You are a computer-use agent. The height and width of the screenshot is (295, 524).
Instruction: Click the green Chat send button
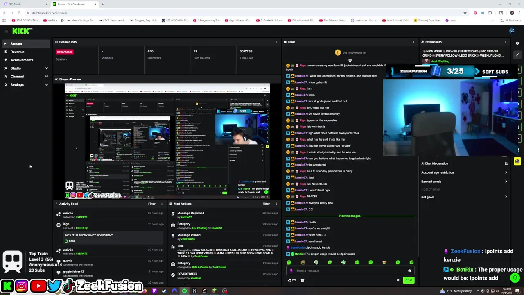pos(409,280)
